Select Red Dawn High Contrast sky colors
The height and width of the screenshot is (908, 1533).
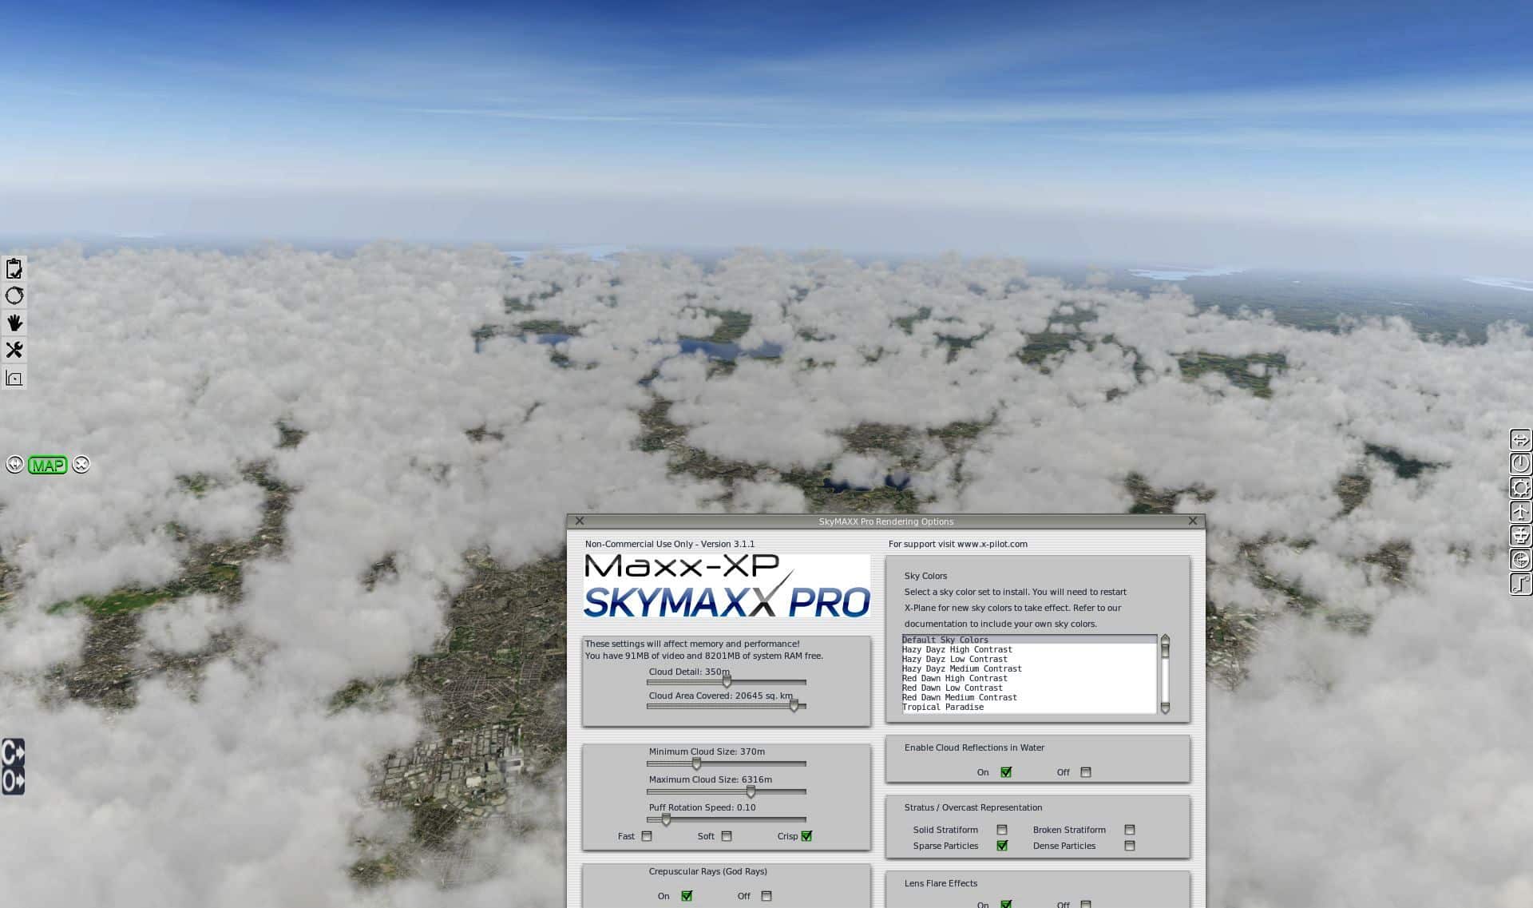(954, 679)
